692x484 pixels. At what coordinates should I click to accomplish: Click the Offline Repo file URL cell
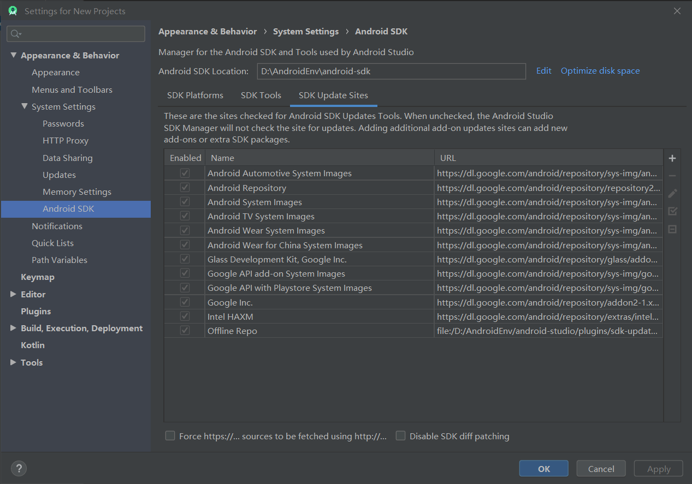click(x=549, y=331)
